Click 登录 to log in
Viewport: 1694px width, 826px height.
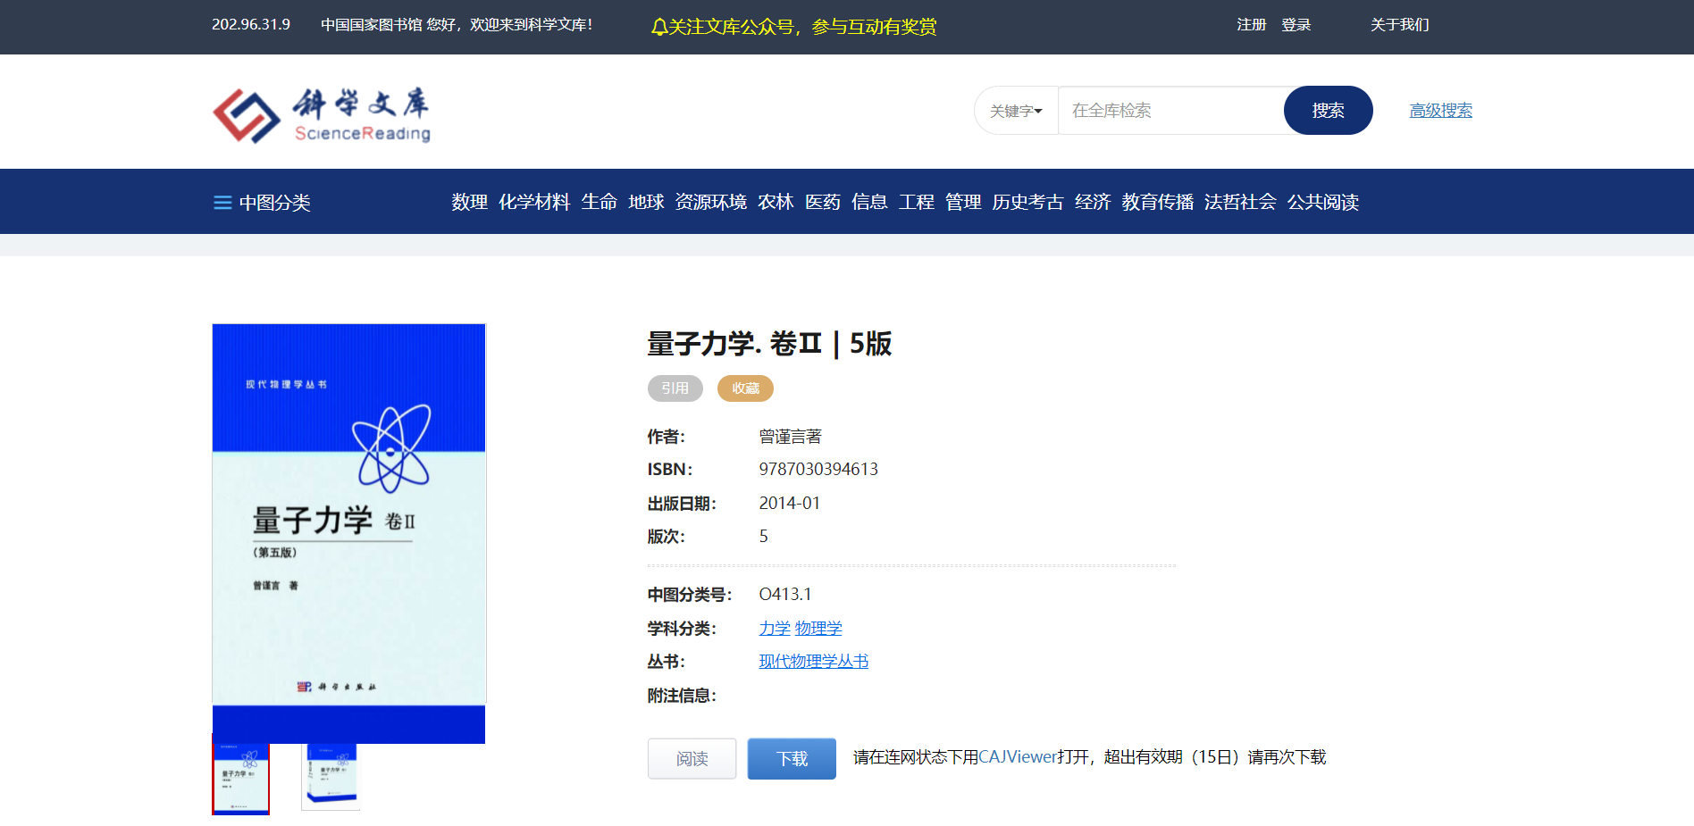1296,25
